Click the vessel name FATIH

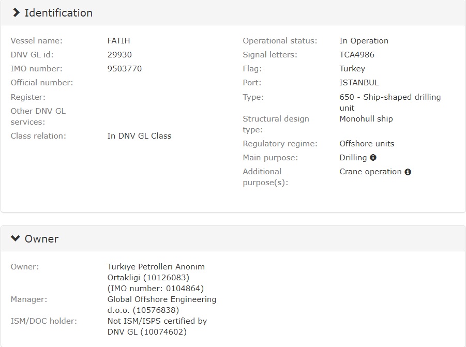(x=118, y=41)
